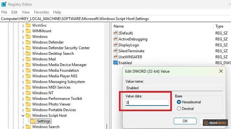
Task: Click the UseWINSAFER string value icon
Action: coord(115,57)
